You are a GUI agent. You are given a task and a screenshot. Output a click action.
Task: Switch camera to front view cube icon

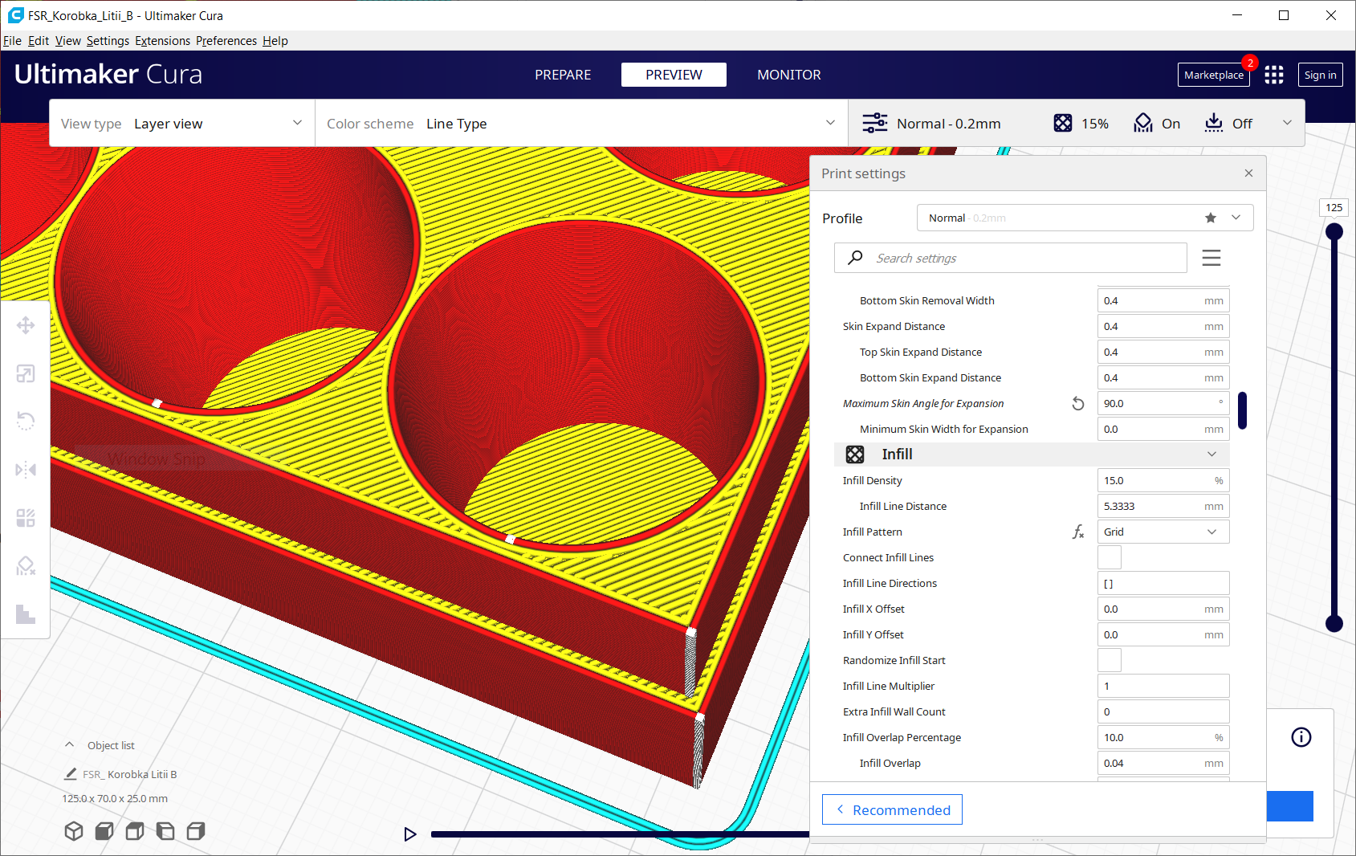click(x=104, y=831)
